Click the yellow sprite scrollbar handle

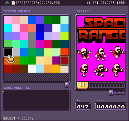(82, 85)
